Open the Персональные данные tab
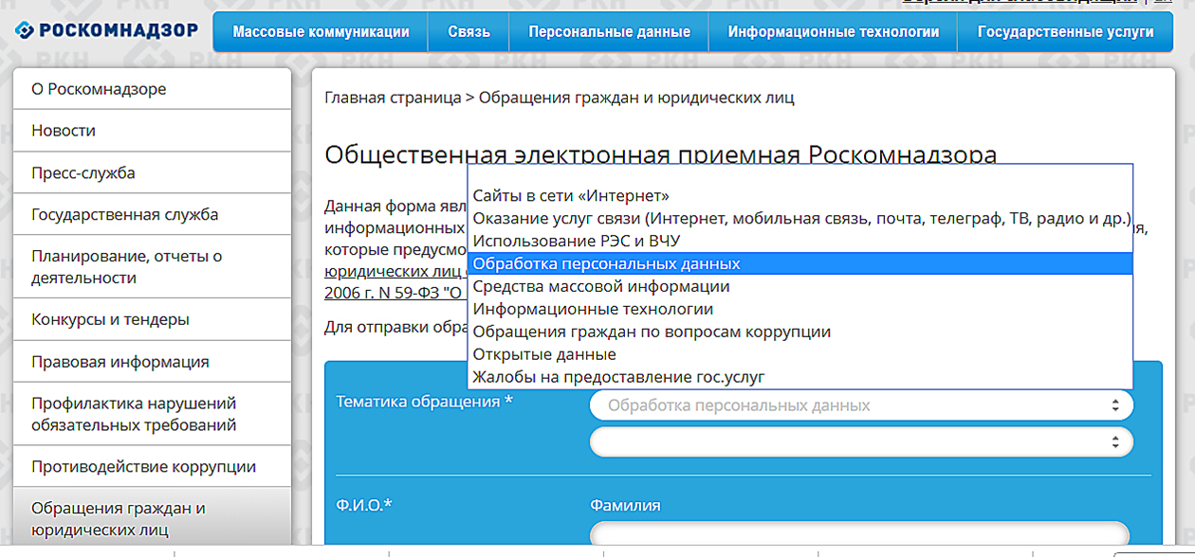Image resolution: width=1195 pixels, height=557 pixels. [x=609, y=32]
